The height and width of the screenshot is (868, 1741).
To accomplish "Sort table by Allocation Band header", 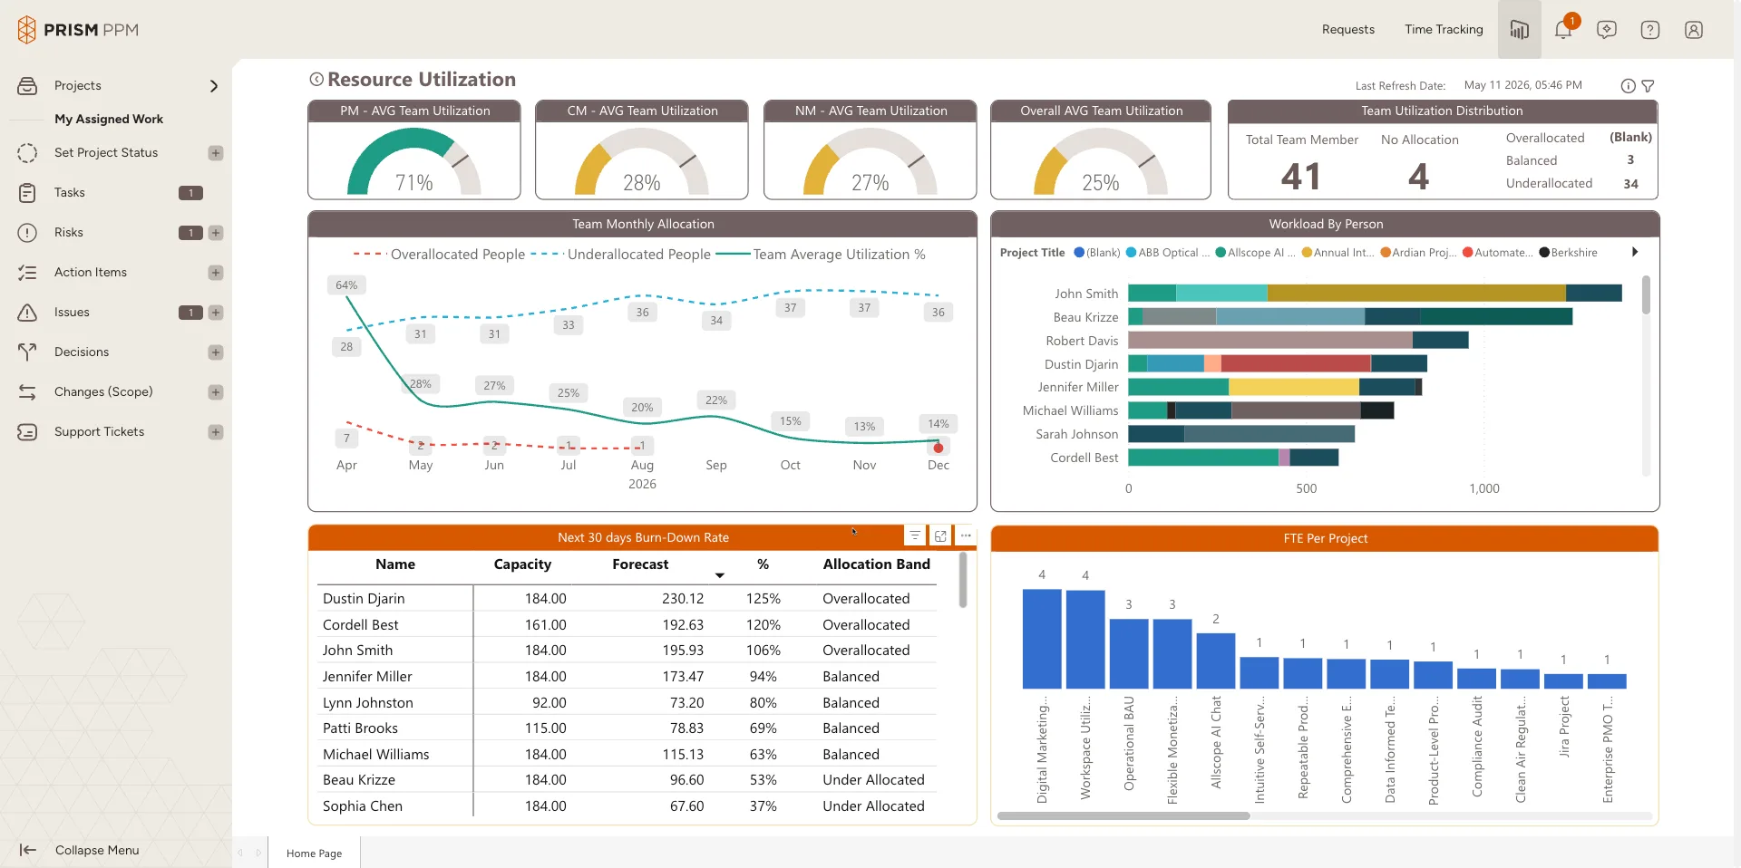I will [876, 564].
